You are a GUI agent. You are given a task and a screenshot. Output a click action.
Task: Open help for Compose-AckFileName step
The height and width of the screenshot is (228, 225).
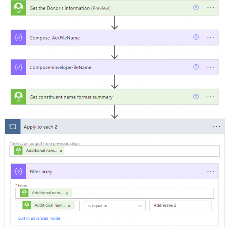coord(196,37)
